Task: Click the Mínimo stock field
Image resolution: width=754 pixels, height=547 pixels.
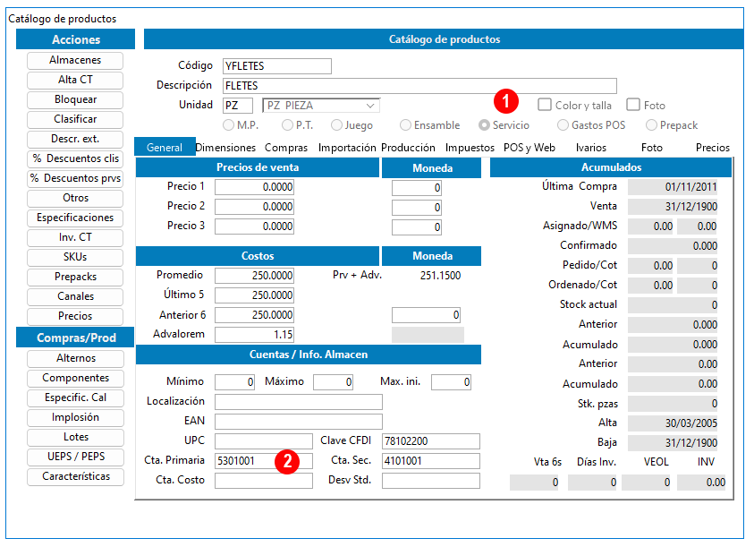Action: [234, 382]
